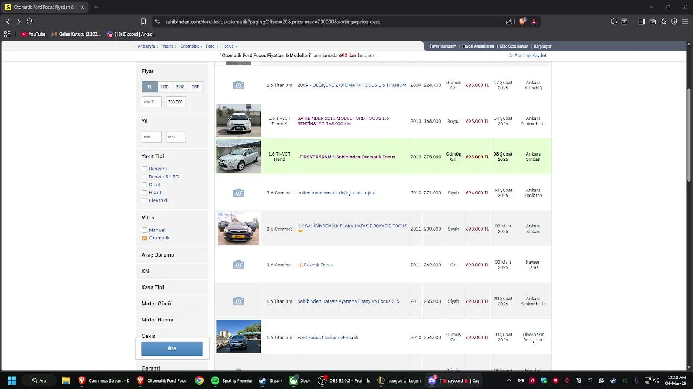Open the new tab plus button
This screenshot has width=693, height=389.
tap(96, 7)
